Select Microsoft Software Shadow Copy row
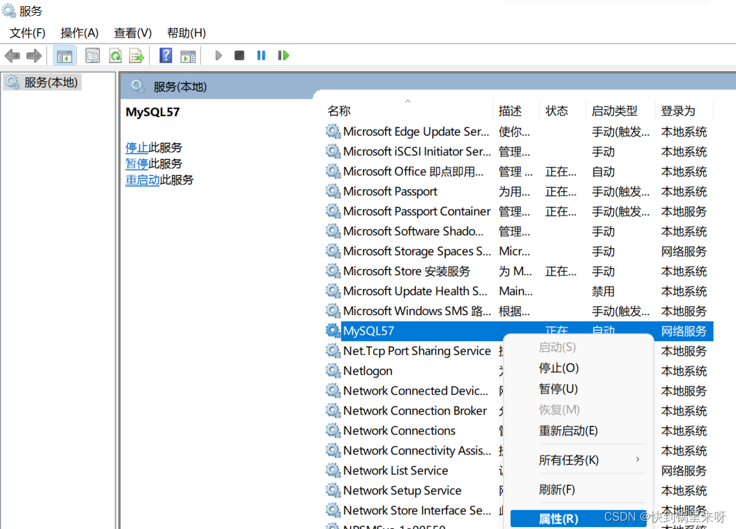 pyautogui.click(x=519, y=231)
